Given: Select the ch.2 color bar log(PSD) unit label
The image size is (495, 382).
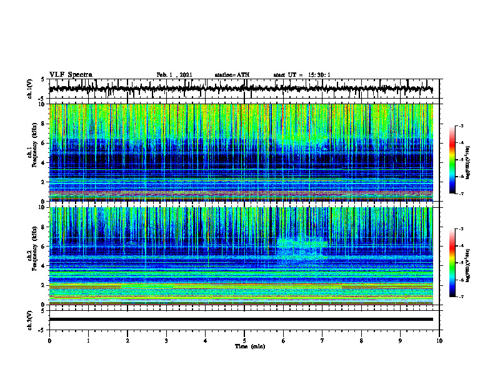Looking at the screenshot, I should tap(468, 265).
